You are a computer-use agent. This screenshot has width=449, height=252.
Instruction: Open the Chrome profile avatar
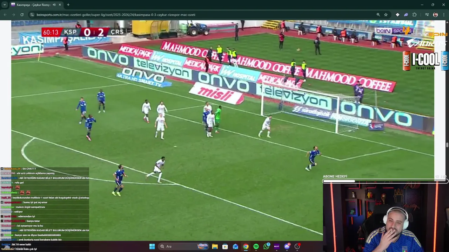435,15
